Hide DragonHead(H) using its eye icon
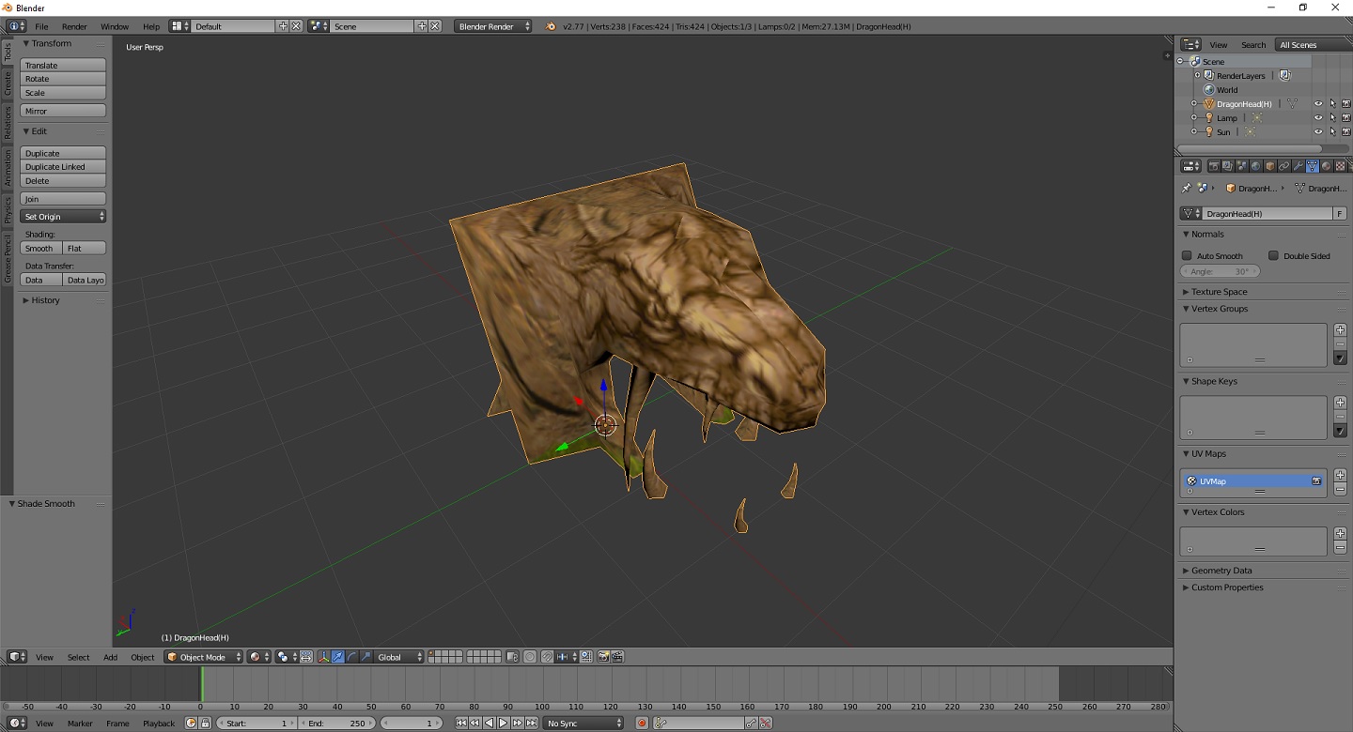The width and height of the screenshot is (1353, 732). click(1317, 104)
